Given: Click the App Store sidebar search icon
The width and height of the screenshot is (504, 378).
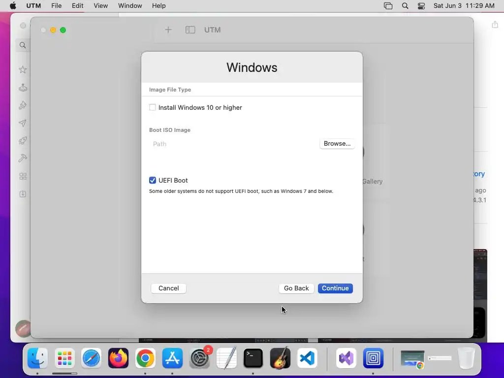Looking at the screenshot, I should (23, 45).
